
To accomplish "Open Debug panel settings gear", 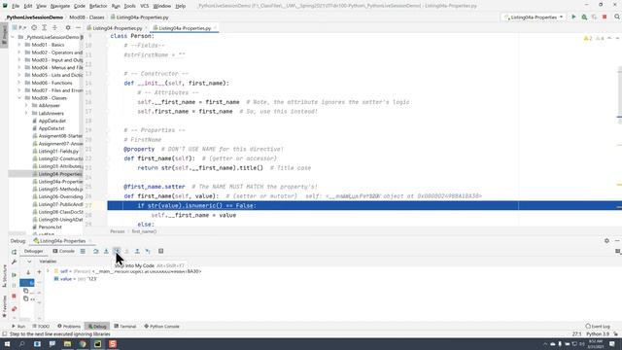I will pos(606,241).
